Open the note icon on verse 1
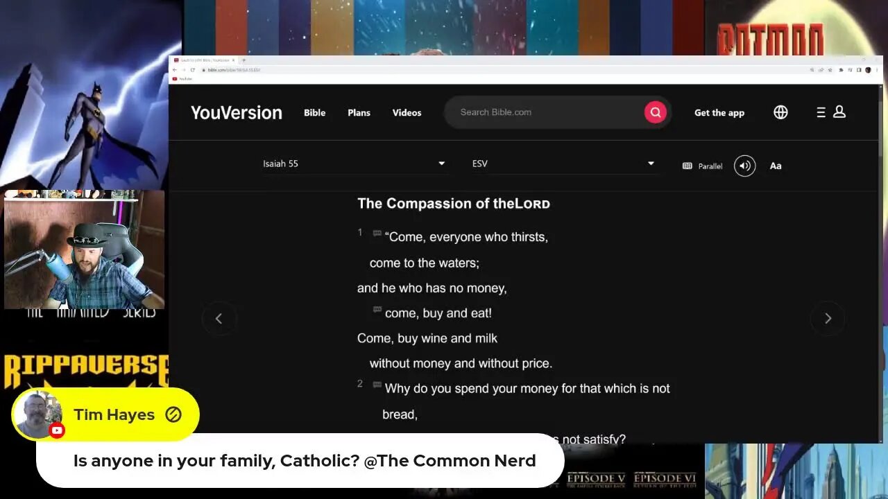The height and width of the screenshot is (499, 888). pos(377,234)
